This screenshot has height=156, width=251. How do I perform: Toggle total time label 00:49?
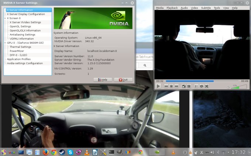tap(245, 81)
